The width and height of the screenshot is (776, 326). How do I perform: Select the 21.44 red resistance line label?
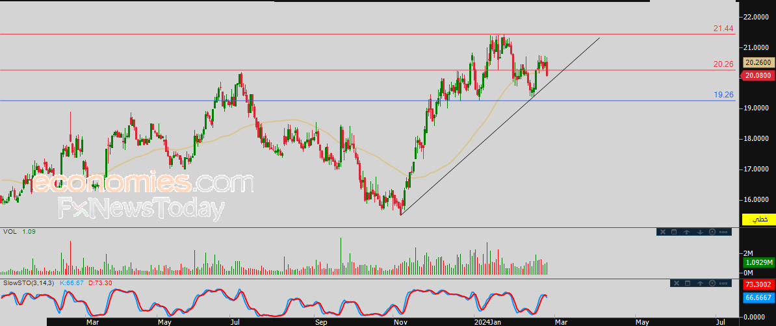(723, 29)
